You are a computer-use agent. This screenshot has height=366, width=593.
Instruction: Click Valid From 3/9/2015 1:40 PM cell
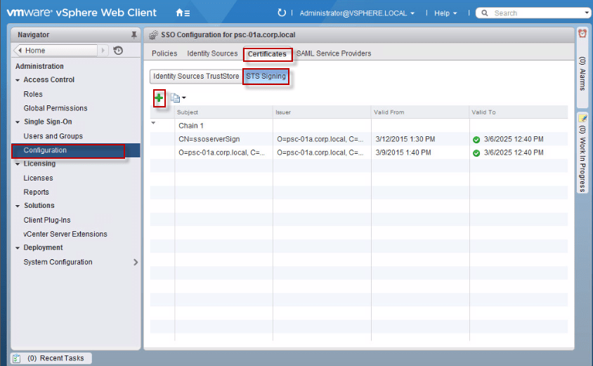403,152
